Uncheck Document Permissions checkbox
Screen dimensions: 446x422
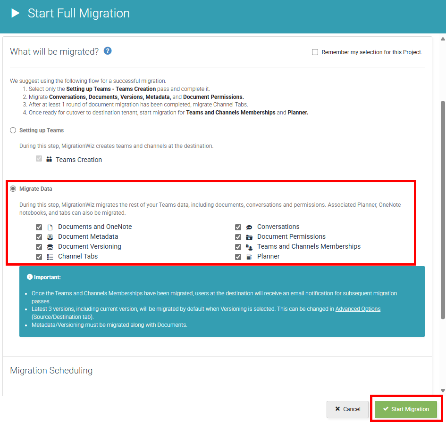(238, 237)
